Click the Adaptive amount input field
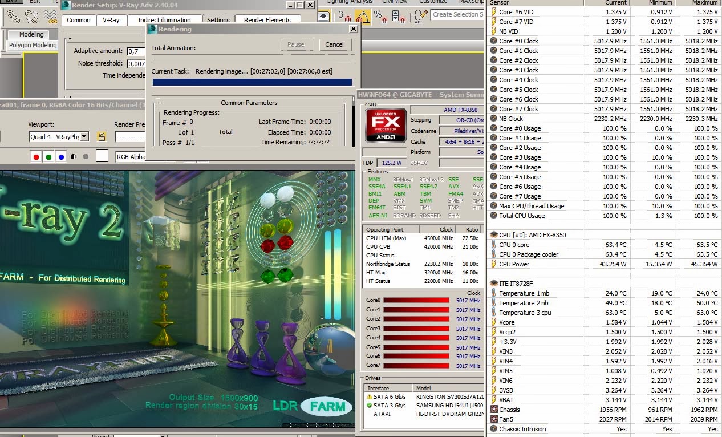Viewport: 722px width, 437px height. 136,51
